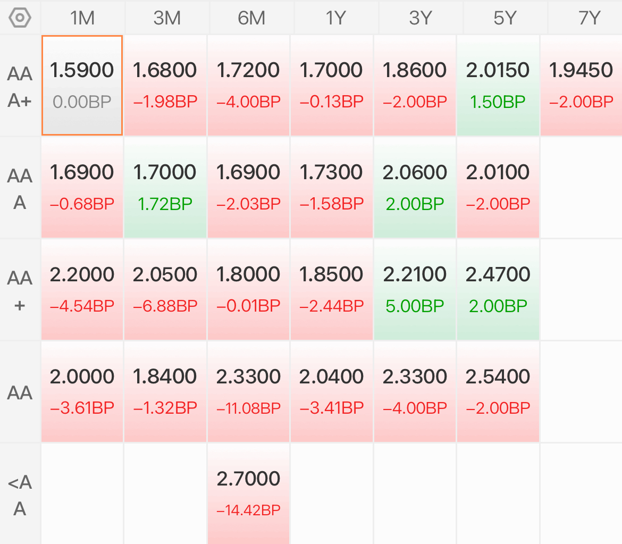
Task: Select the AA 6M cell with -11.08BP
Action: tap(248, 391)
